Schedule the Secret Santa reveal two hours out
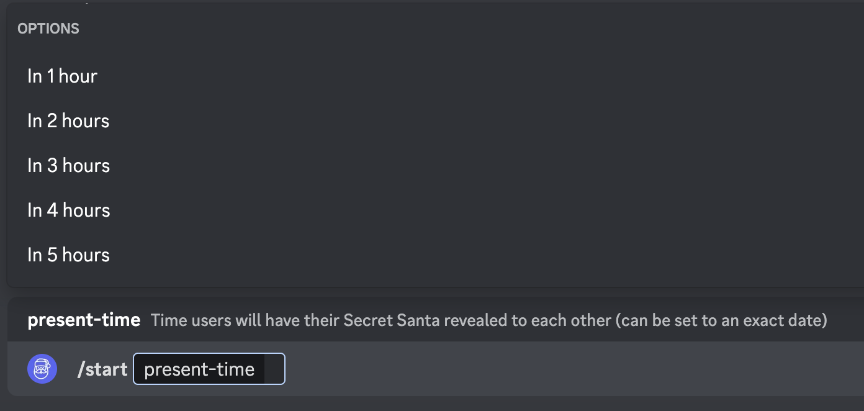Viewport: 864px width, 411px height. pos(68,120)
